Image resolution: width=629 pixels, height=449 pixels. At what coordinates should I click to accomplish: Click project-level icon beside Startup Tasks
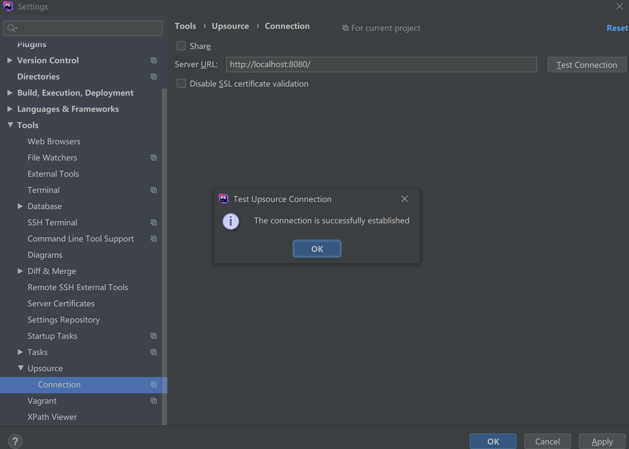point(154,336)
